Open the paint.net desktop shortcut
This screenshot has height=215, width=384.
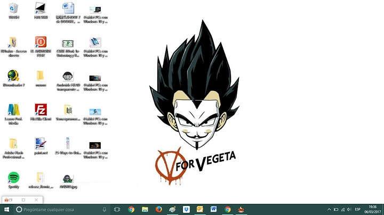[41, 143]
